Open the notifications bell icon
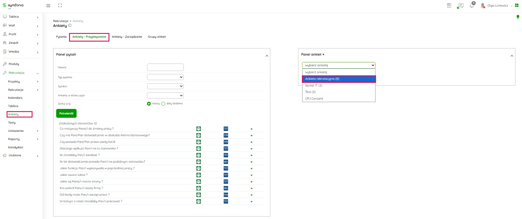This screenshot has width=522, height=219. 472,6
